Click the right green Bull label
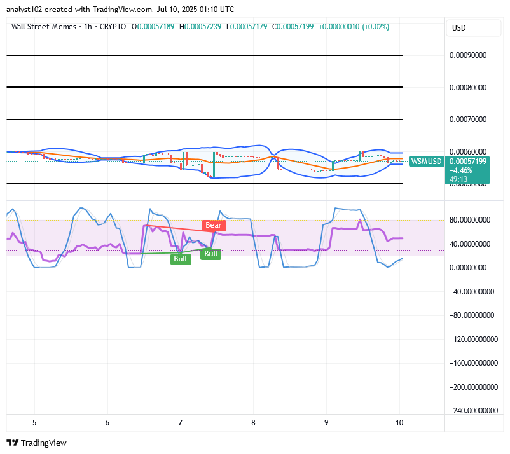Image resolution: width=510 pixels, height=454 pixels. [x=210, y=254]
